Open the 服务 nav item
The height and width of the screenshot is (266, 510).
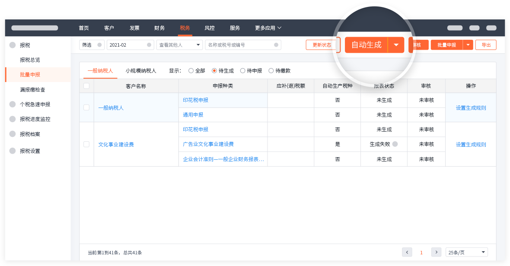click(235, 28)
